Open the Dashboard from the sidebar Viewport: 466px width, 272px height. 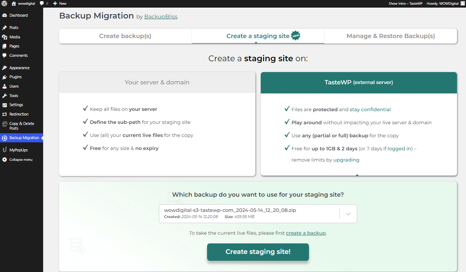pyautogui.click(x=15, y=15)
